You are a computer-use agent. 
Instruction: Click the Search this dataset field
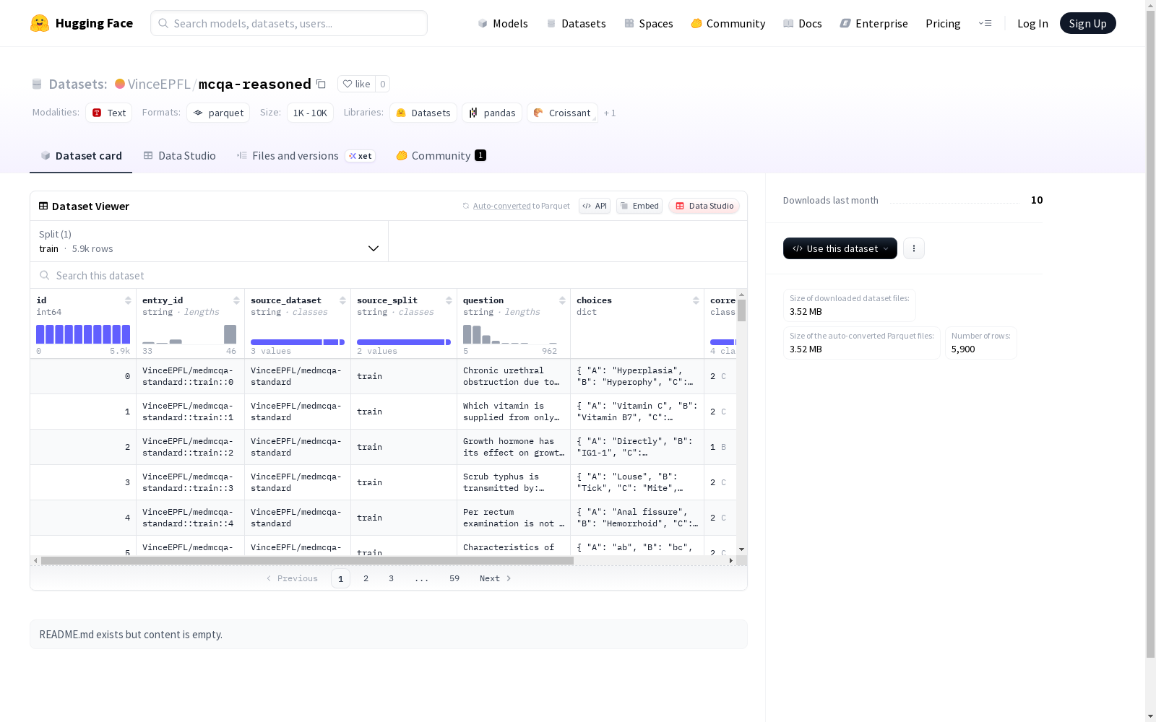389,276
